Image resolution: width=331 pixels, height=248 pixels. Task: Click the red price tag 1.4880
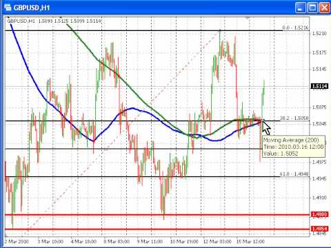pos(320,214)
